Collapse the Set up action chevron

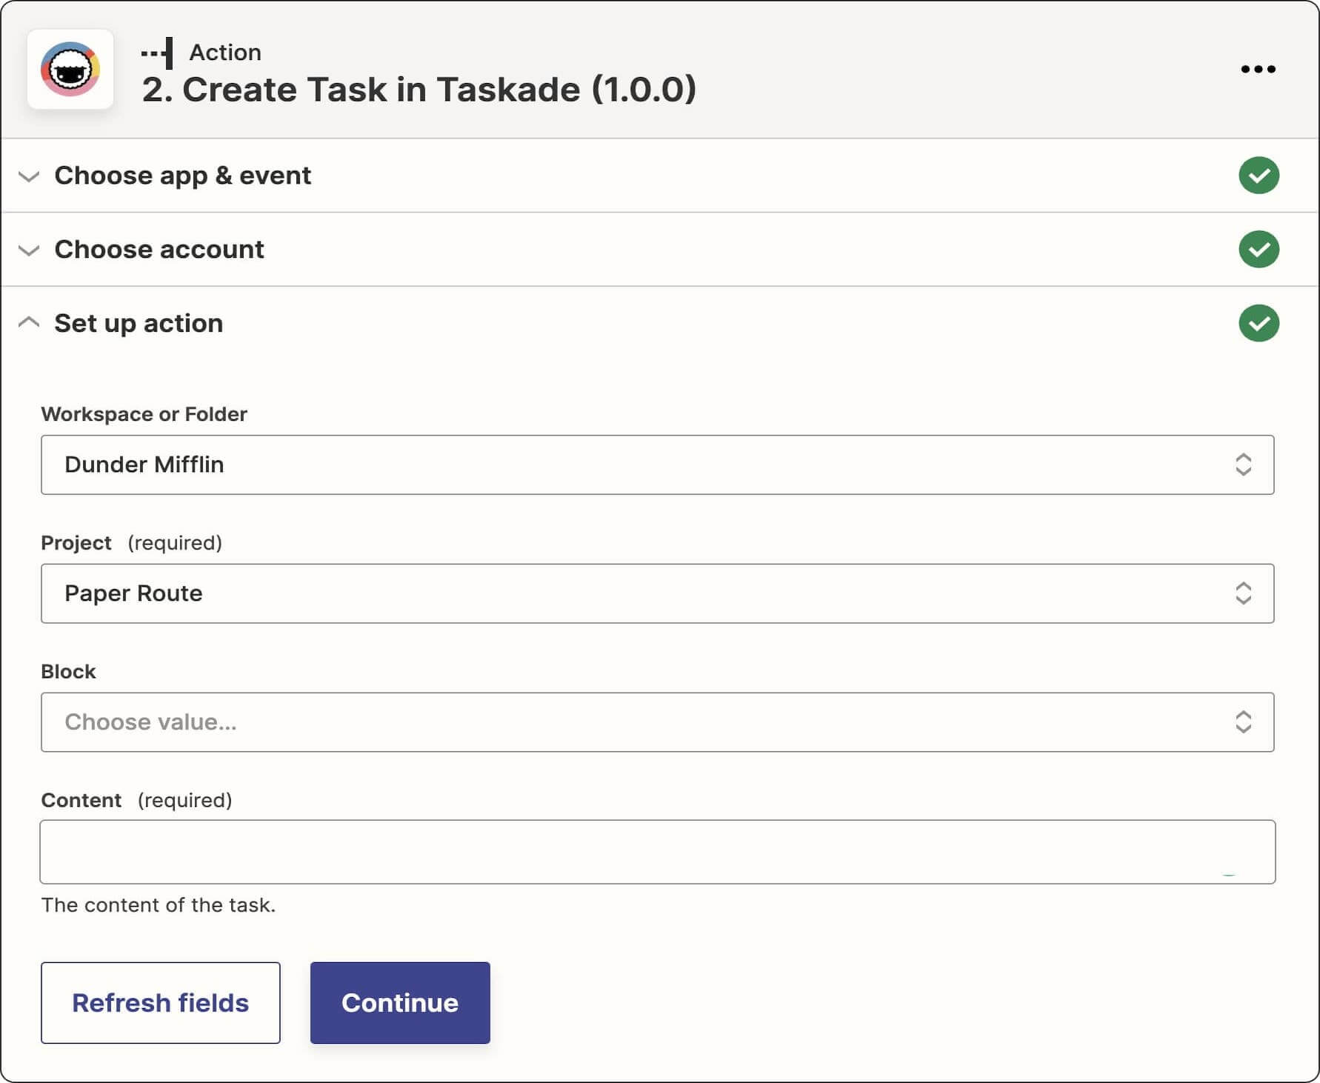point(29,322)
